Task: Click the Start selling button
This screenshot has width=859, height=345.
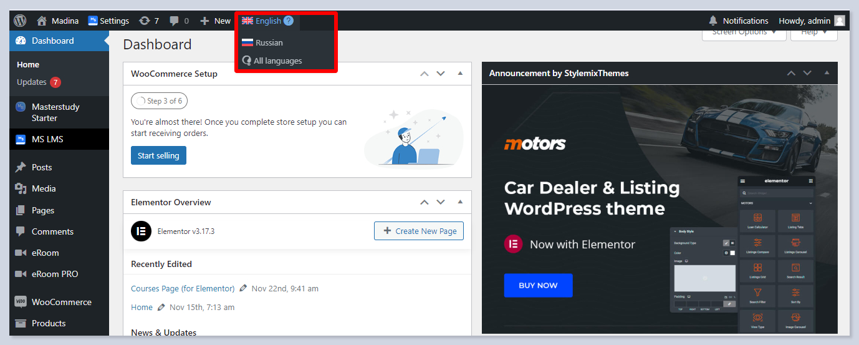Action: coord(158,155)
